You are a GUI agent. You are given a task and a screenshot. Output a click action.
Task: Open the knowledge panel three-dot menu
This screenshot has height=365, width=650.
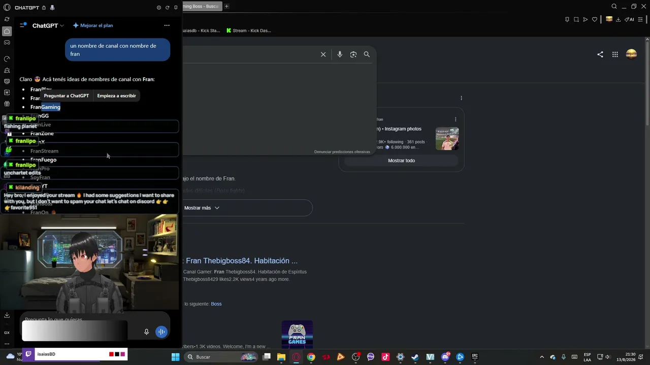pyautogui.click(x=461, y=98)
